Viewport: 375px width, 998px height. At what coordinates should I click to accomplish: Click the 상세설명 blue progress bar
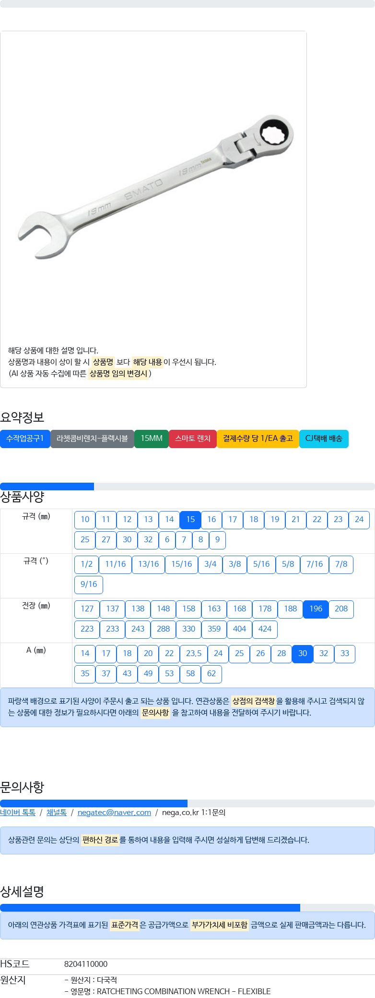[x=150, y=908]
